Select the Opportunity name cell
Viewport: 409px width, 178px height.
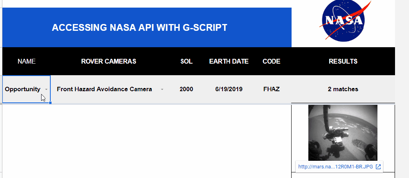click(22, 89)
